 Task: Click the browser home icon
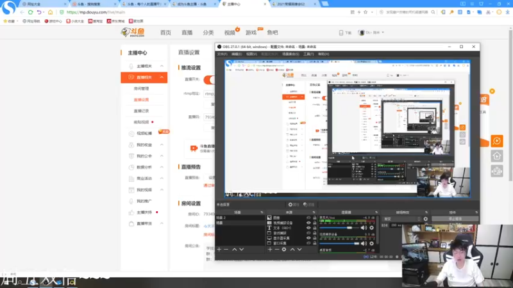click(50, 12)
